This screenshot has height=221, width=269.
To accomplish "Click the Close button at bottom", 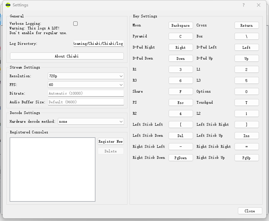I will click(250, 211).
